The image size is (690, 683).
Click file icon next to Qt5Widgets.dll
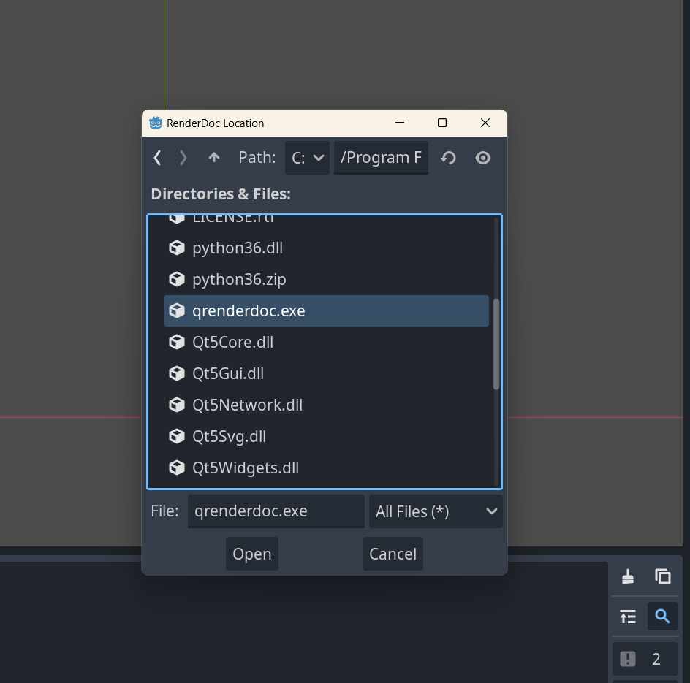click(177, 468)
